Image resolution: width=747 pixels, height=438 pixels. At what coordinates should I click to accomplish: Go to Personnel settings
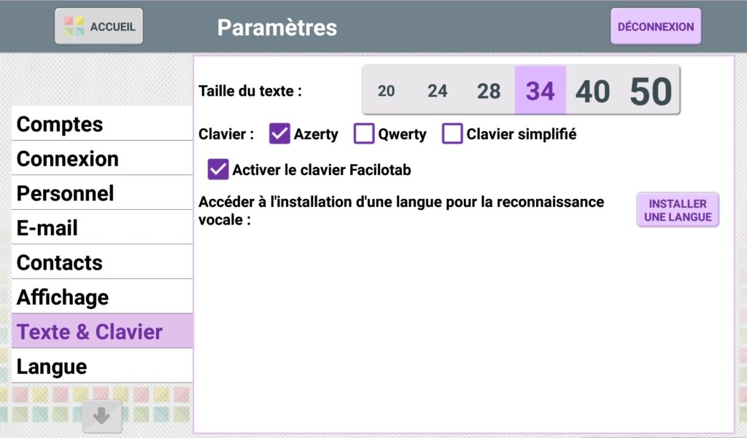click(x=102, y=193)
